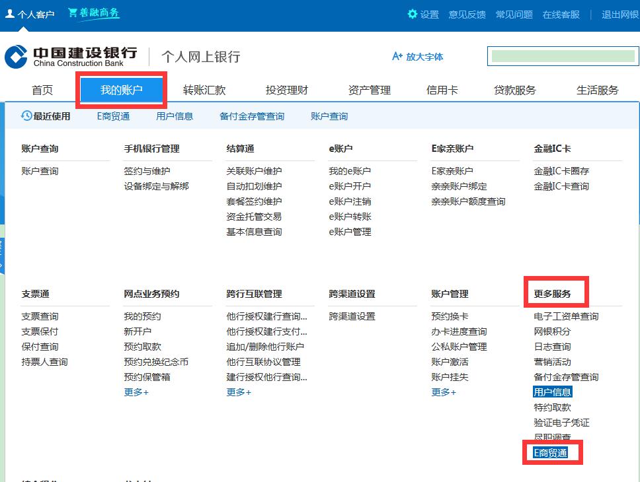Open the 我的e账户 link
This screenshot has height=482, width=640.
click(350, 171)
